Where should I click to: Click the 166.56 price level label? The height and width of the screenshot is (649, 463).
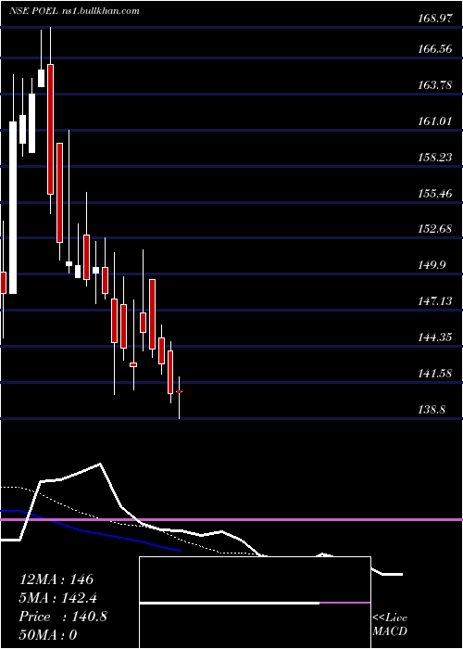(x=435, y=49)
